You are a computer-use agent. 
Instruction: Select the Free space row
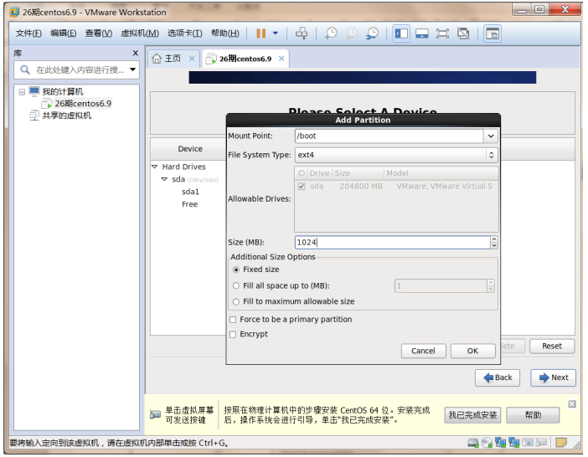pos(190,204)
